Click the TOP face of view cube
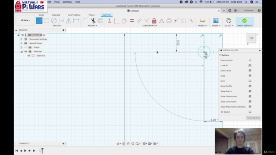Screen dimensions: 276x155 click(251, 38)
